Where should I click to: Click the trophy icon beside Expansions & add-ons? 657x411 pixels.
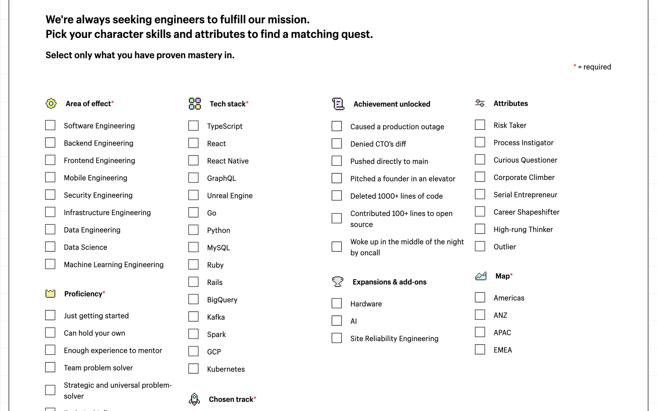pos(337,282)
